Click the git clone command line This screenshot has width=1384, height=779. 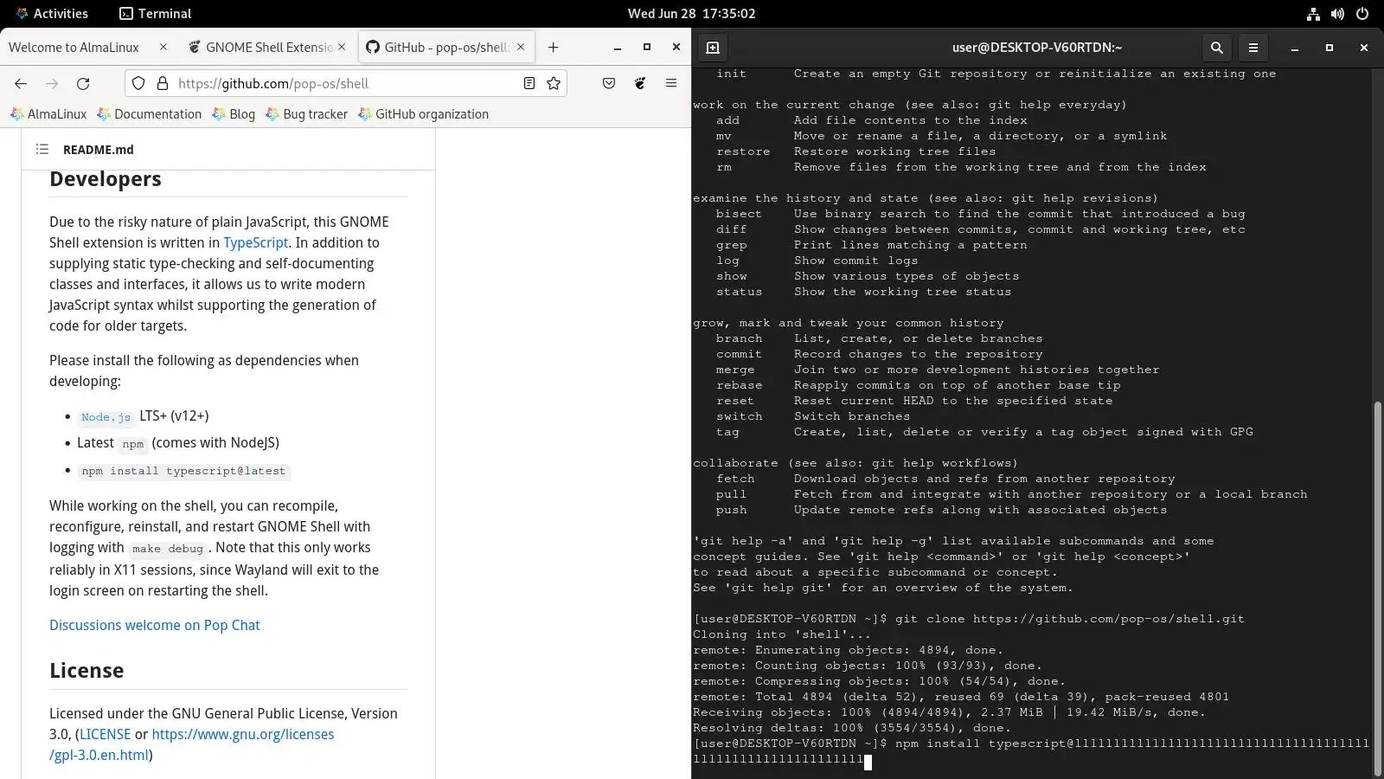click(969, 619)
